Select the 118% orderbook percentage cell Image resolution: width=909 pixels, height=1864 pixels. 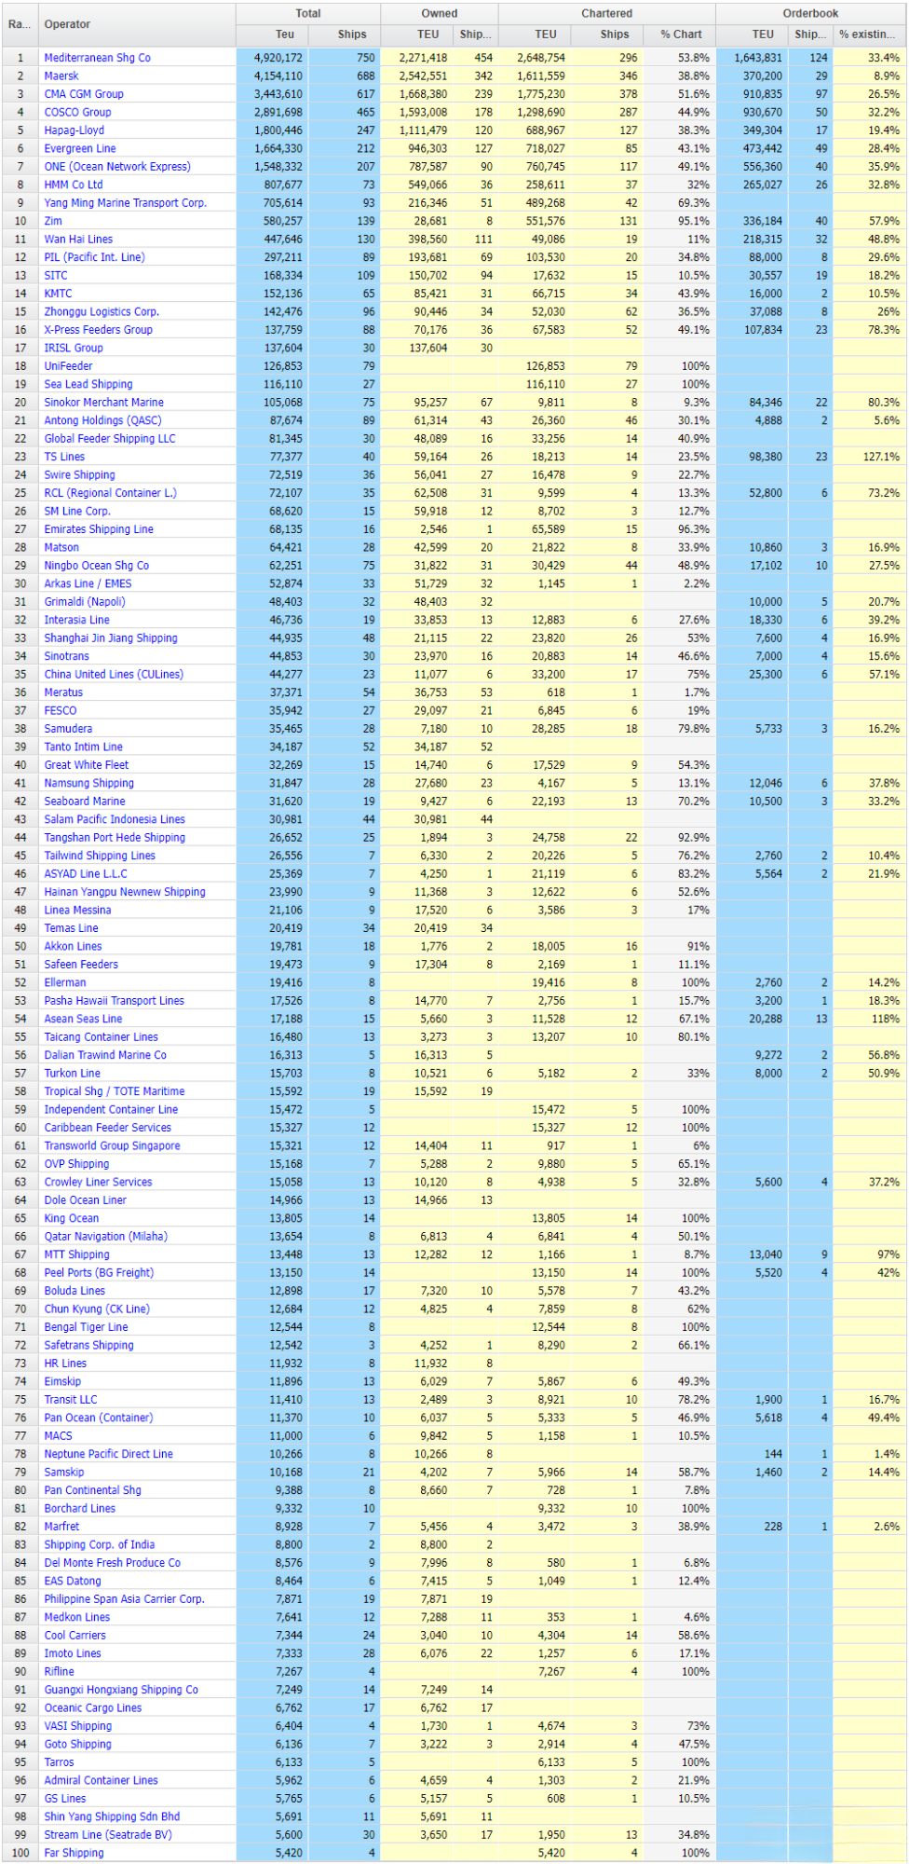[x=870, y=1020]
